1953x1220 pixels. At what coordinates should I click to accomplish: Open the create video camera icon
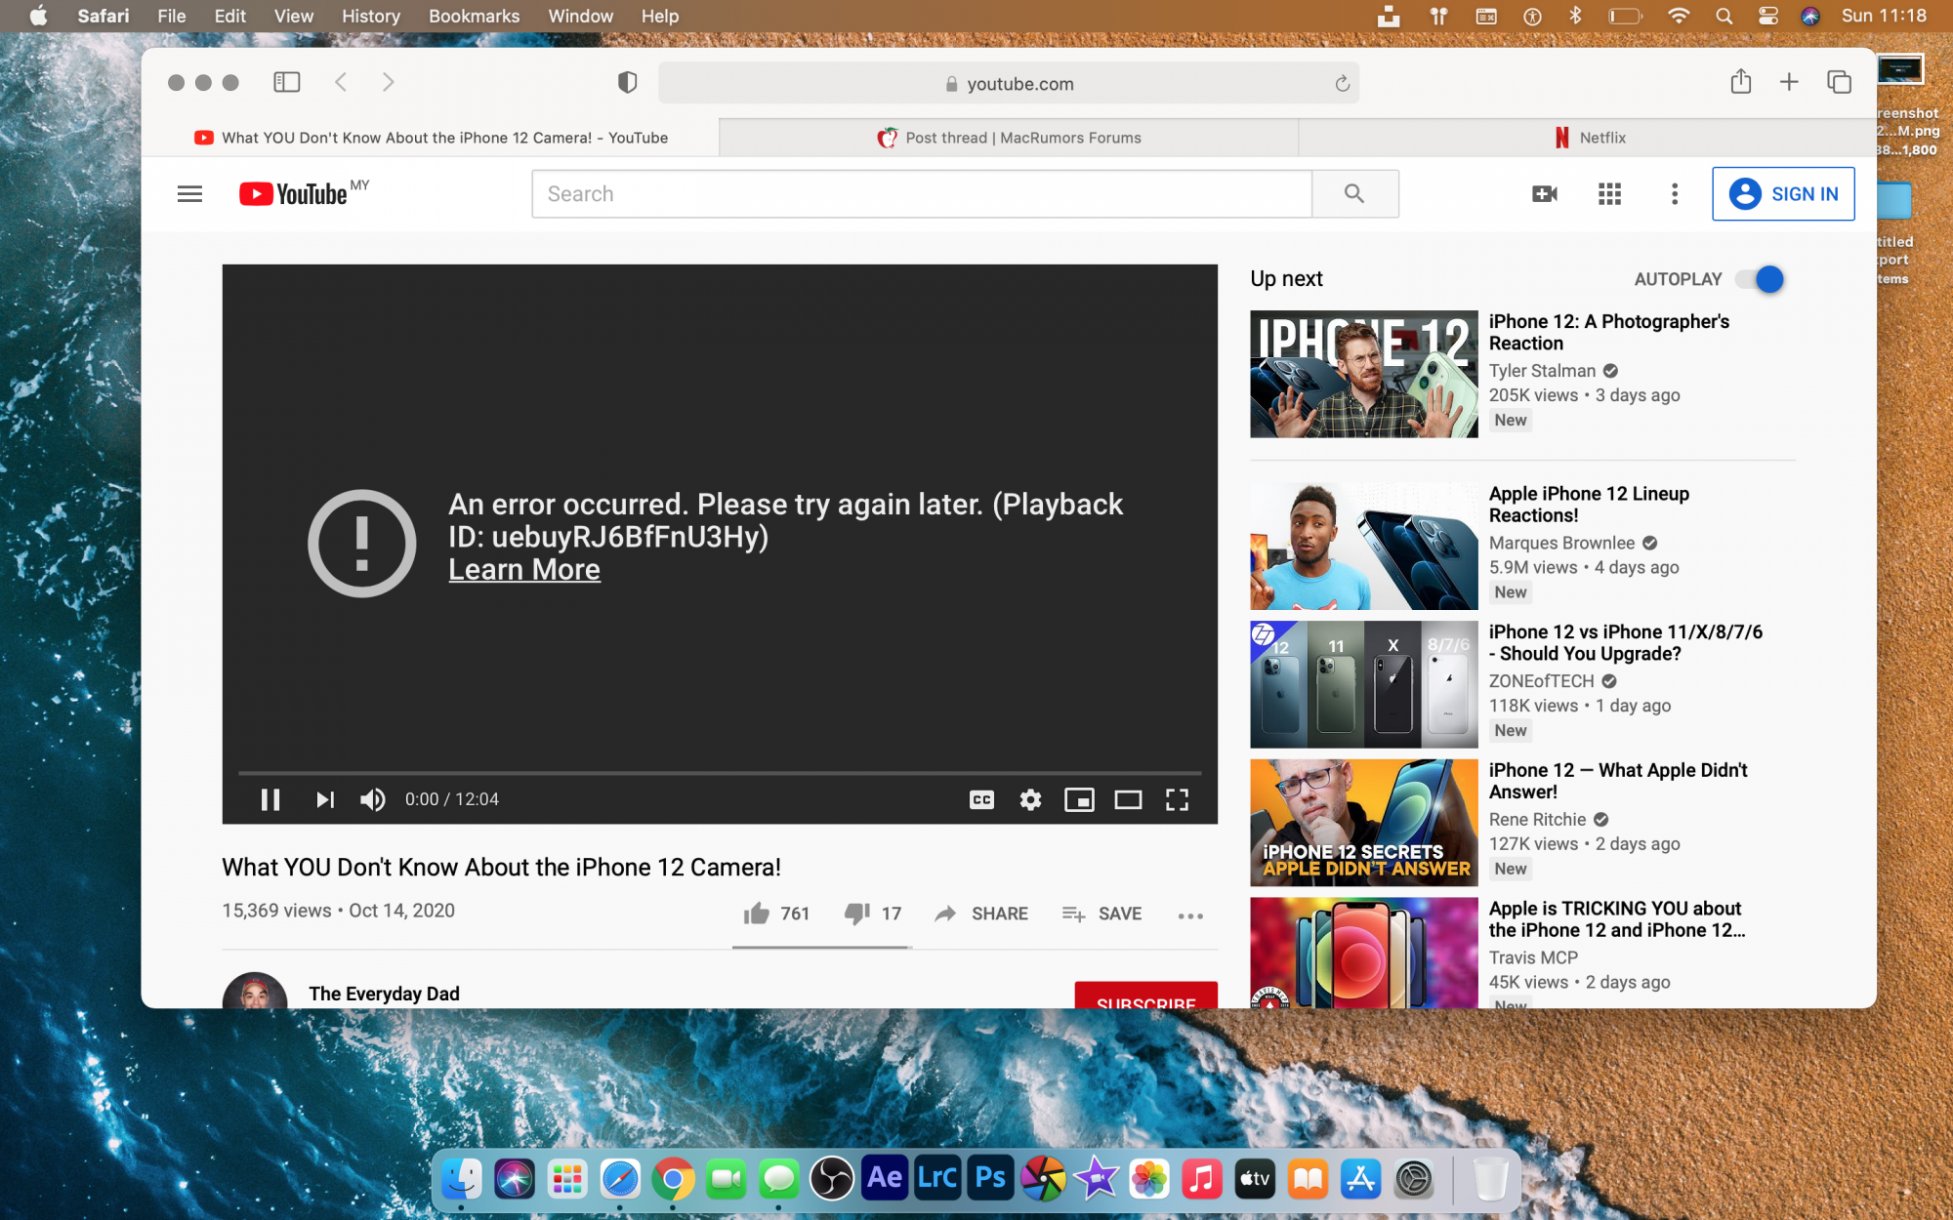[x=1545, y=194]
